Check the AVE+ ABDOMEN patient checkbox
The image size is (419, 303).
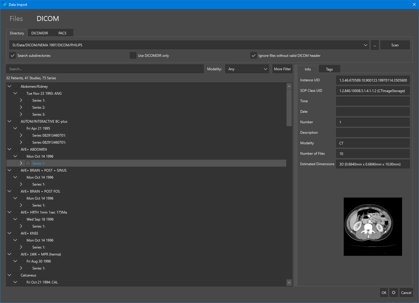[x=16, y=149]
